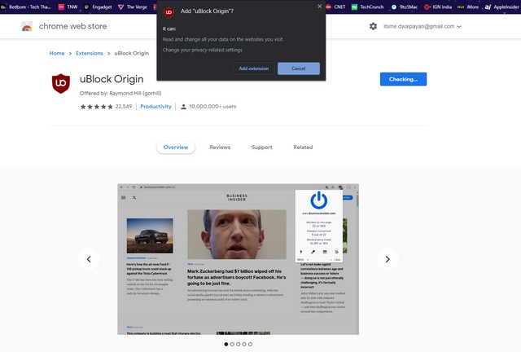Select the fourth carousel dot
The width and height of the screenshot is (521, 352).
(x=244, y=344)
